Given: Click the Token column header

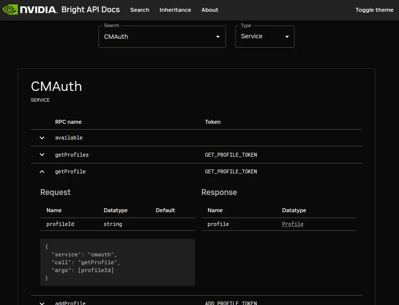Looking at the screenshot, I should (212, 122).
